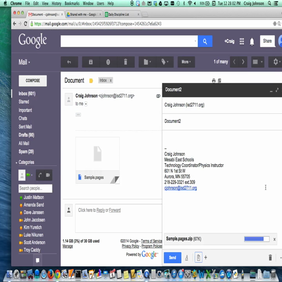Click the COMPOSE button
Viewport: 282px width, 282px height.
tap(33, 81)
